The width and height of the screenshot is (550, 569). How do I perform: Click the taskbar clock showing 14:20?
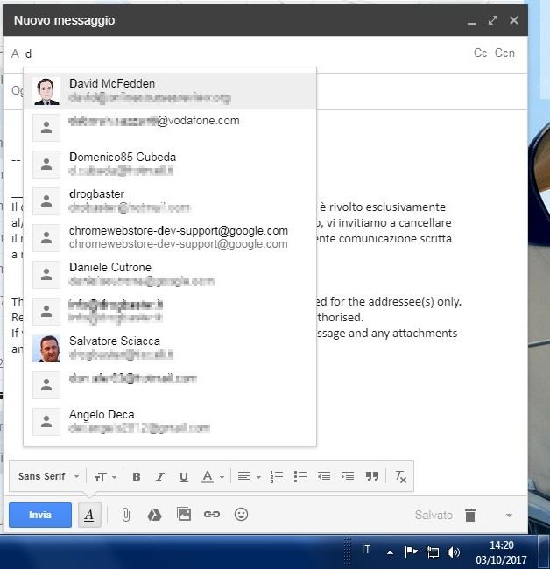[501, 552]
